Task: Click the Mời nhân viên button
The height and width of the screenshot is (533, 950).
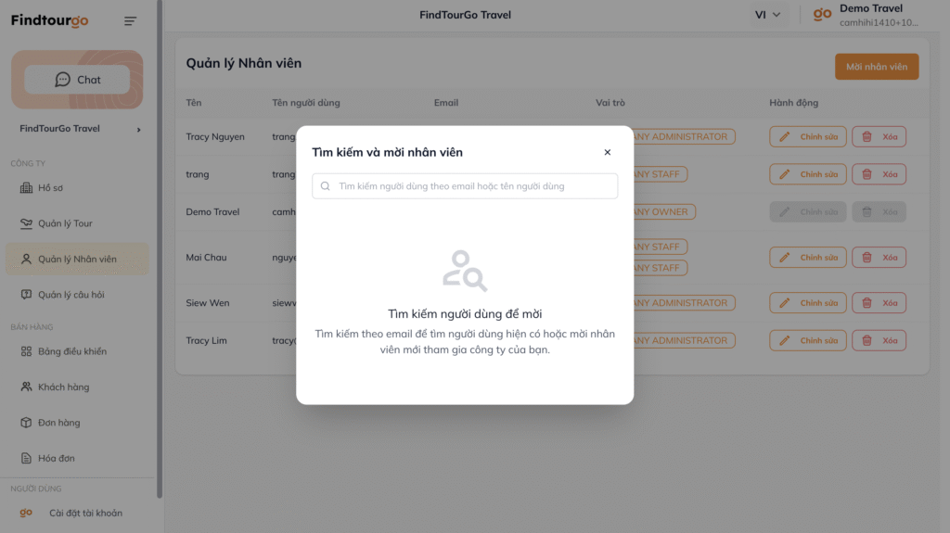Action: 877,67
